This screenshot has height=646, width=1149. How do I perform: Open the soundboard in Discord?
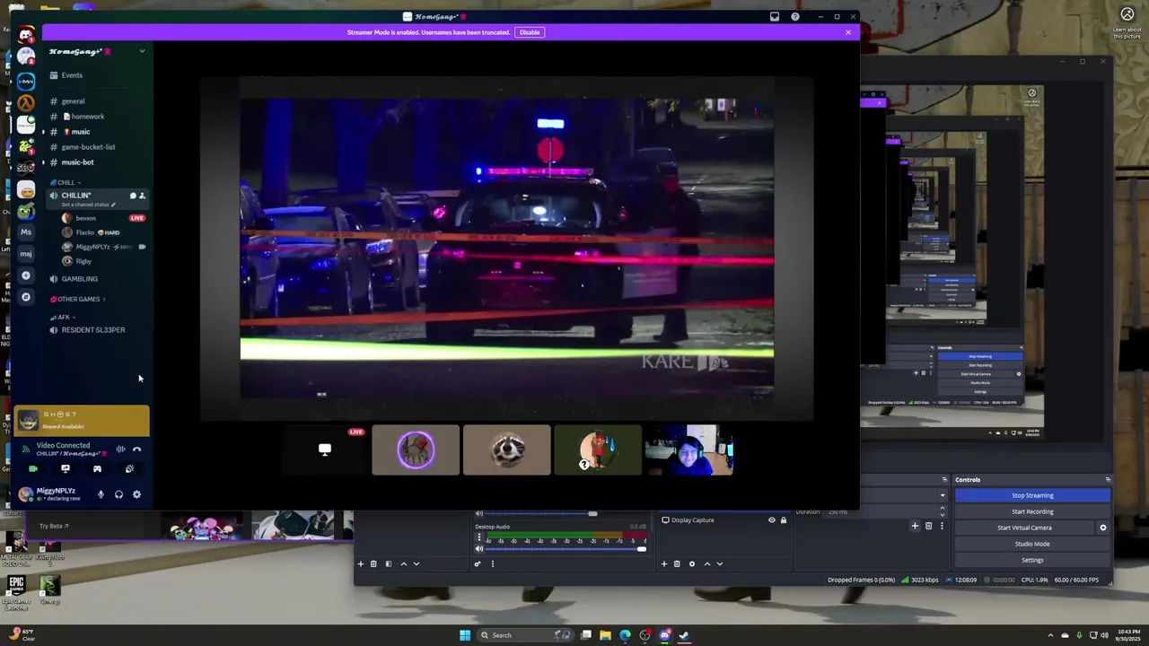tap(129, 469)
